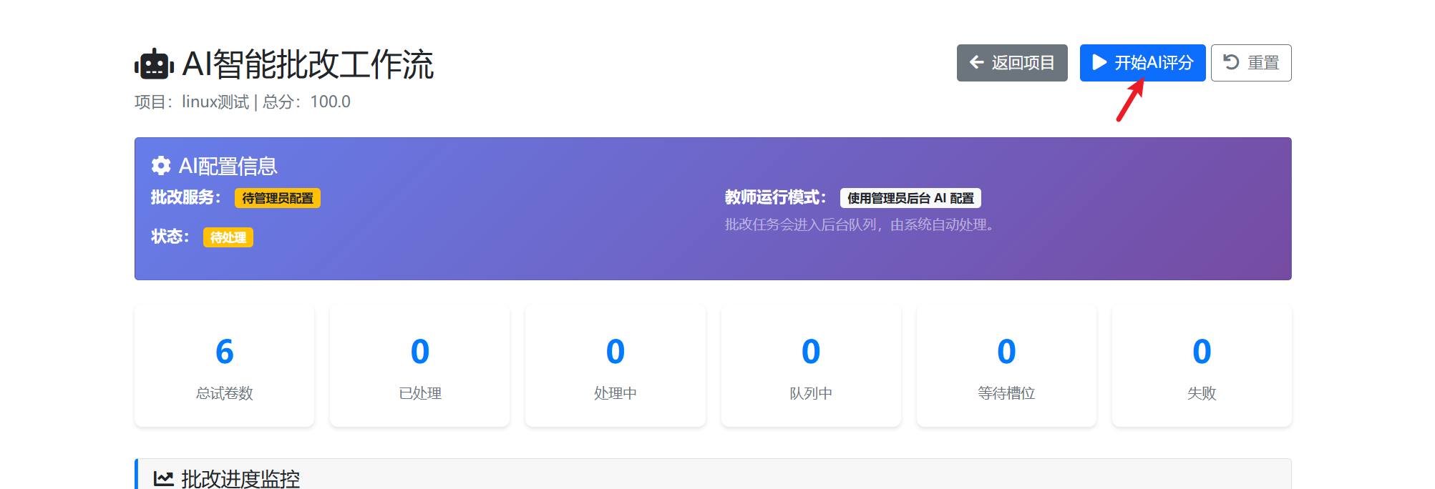Click the 待处理 status badge
This screenshot has width=1435, height=489.
pyautogui.click(x=228, y=237)
